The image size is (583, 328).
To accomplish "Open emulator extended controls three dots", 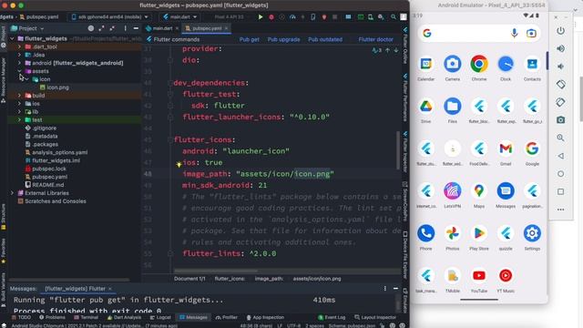I will 561,210.
